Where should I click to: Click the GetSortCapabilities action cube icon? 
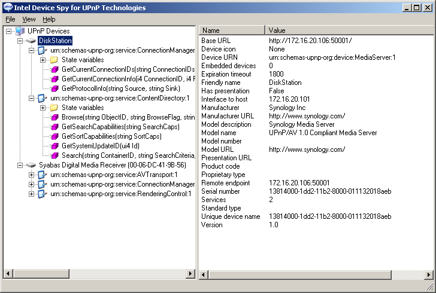click(54, 136)
